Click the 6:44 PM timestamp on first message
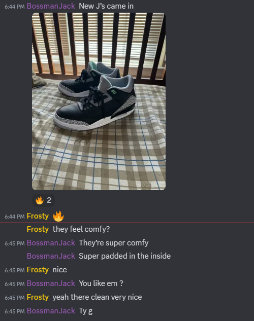Viewport: 254px width, 321px height. point(15,7)
